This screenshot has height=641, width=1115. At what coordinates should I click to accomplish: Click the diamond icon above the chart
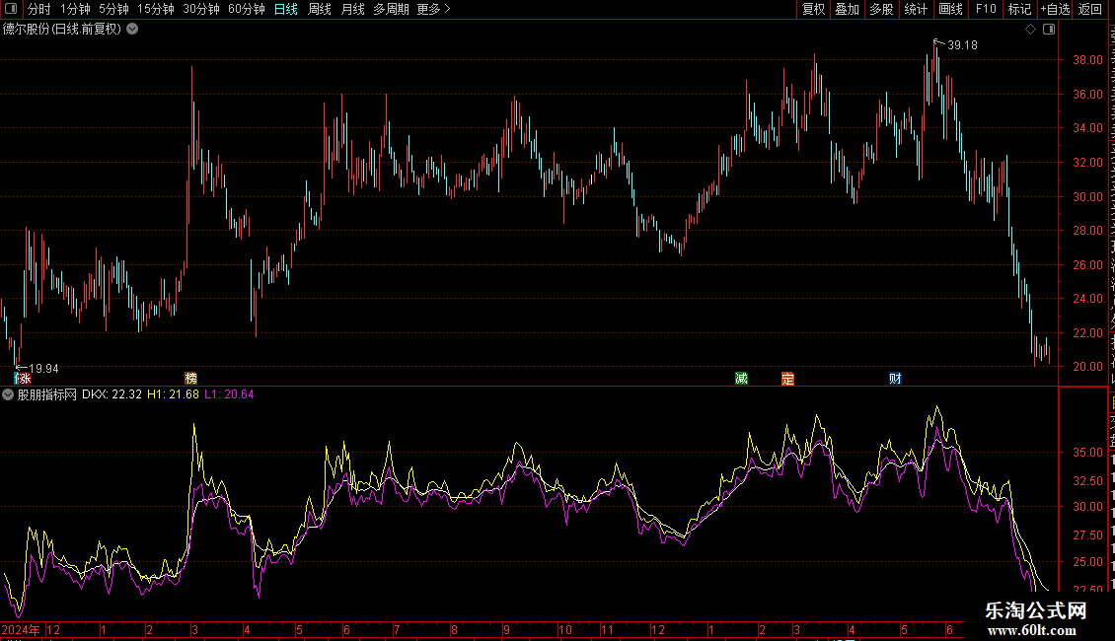pos(1030,30)
